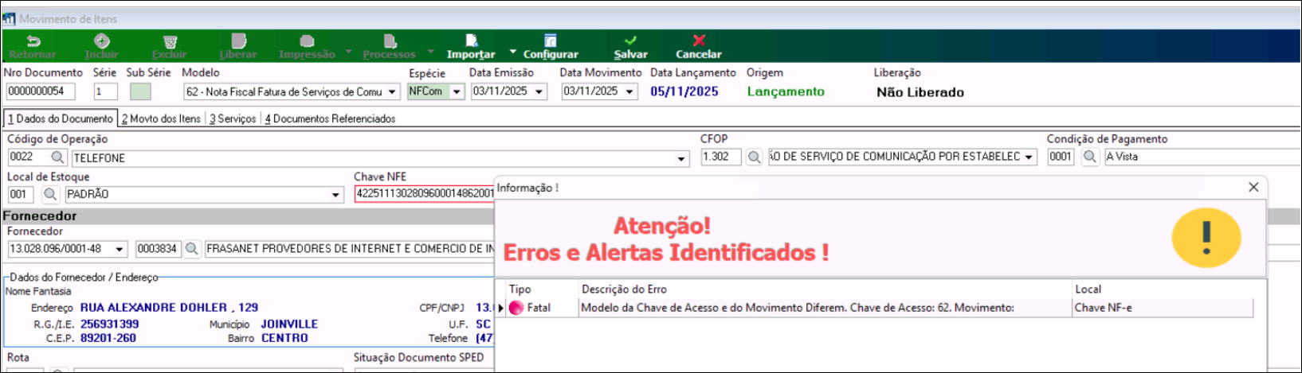Click the Chave NFE input field
This screenshot has height=373, width=1302.
425,194
